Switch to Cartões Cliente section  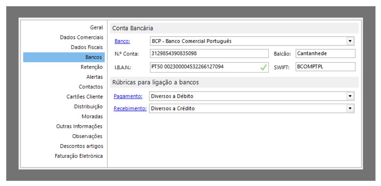(85, 97)
